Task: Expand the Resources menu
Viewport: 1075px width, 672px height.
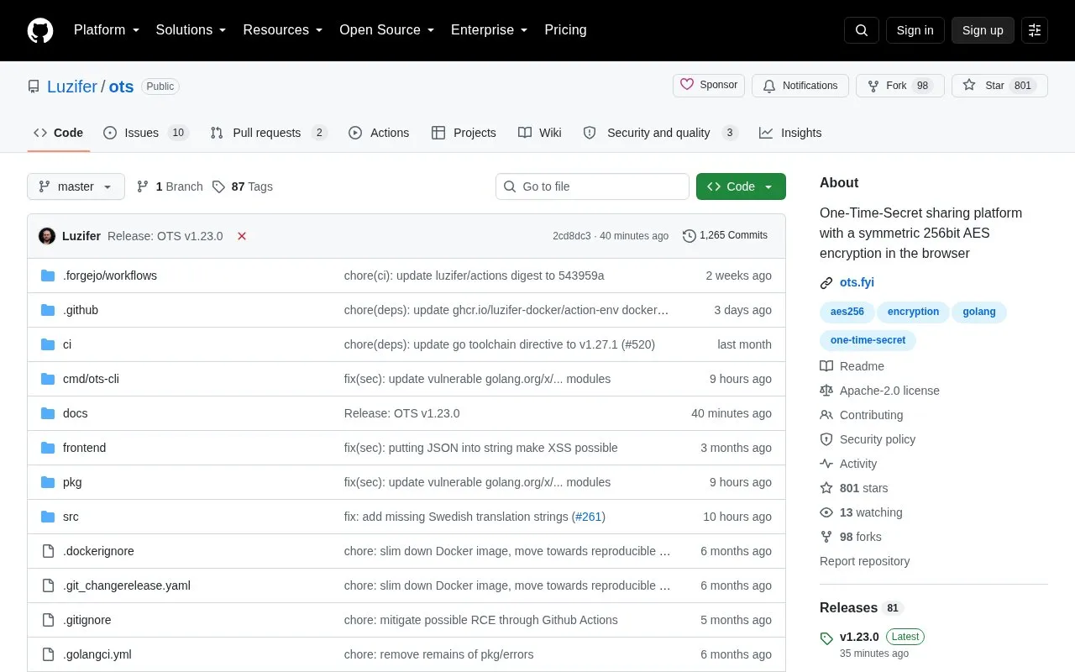Action: coord(283,30)
